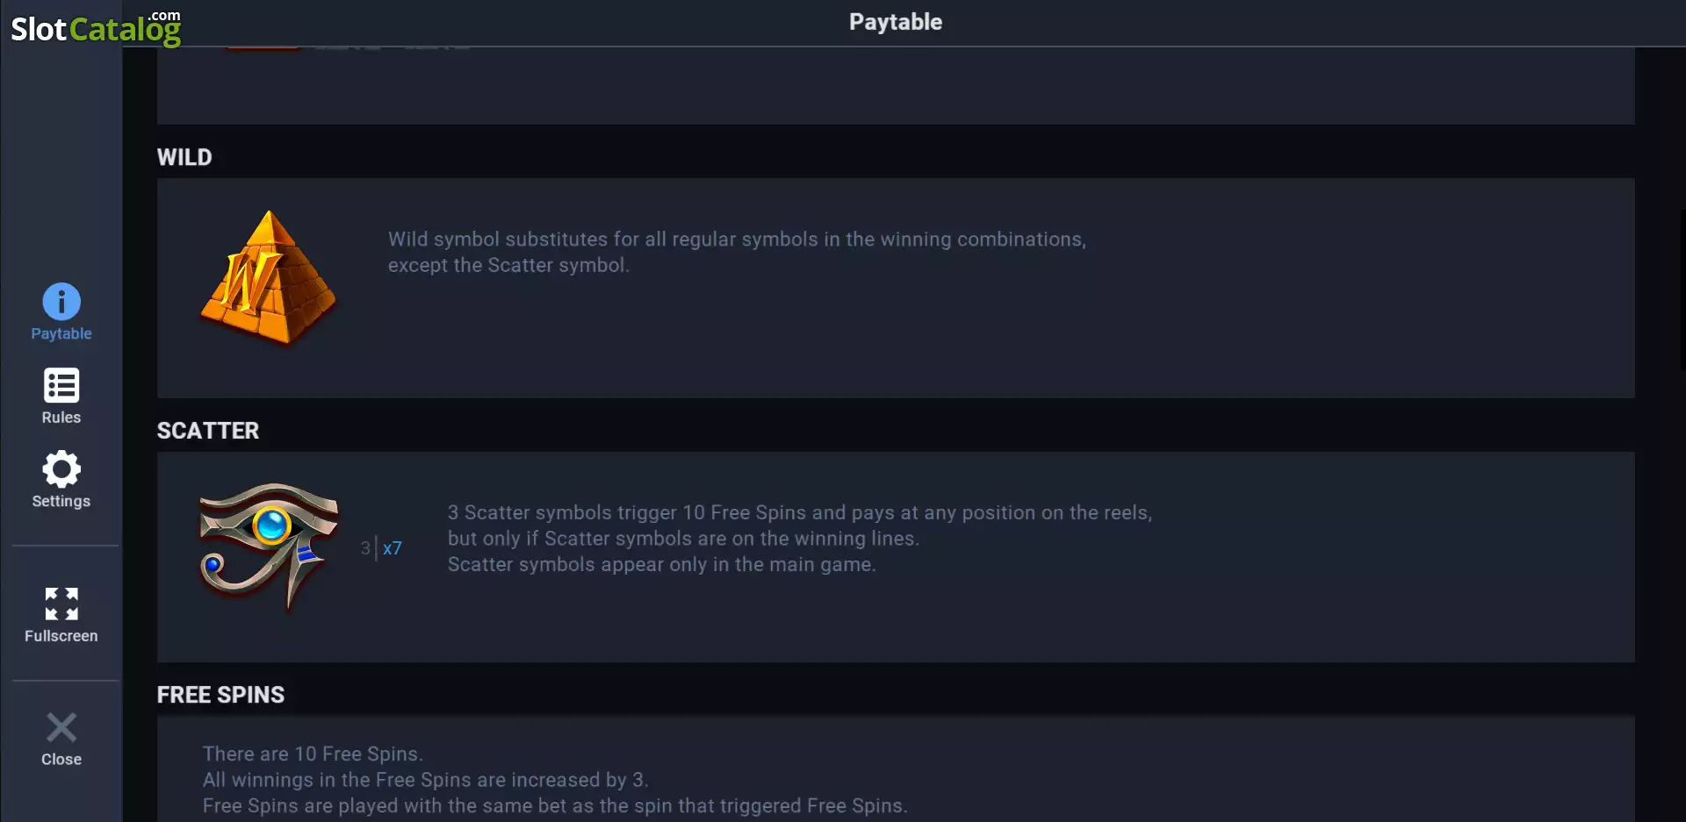Select the Rules label in sidebar
1686x822 pixels.
pyautogui.click(x=61, y=418)
